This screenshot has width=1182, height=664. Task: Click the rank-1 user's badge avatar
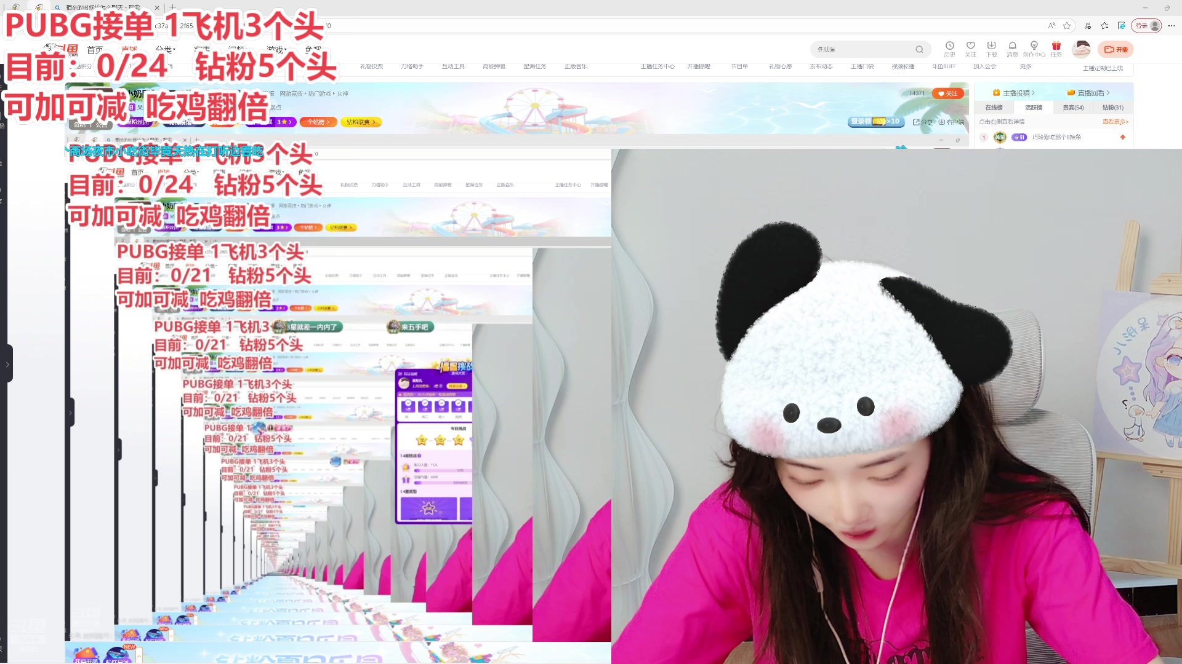tap(1000, 137)
